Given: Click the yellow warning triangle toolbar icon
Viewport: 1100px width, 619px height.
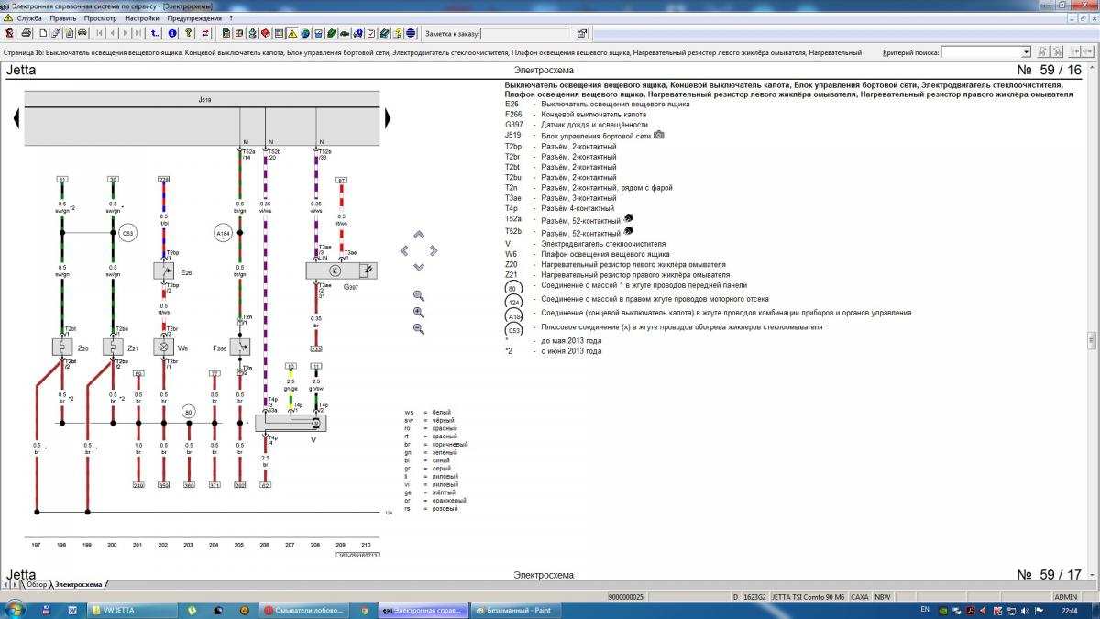Looking at the screenshot, I should (291, 34).
